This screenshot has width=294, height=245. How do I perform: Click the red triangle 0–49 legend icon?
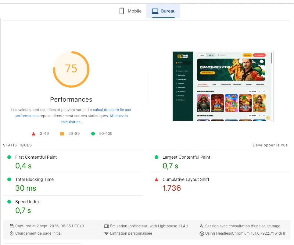click(x=34, y=134)
